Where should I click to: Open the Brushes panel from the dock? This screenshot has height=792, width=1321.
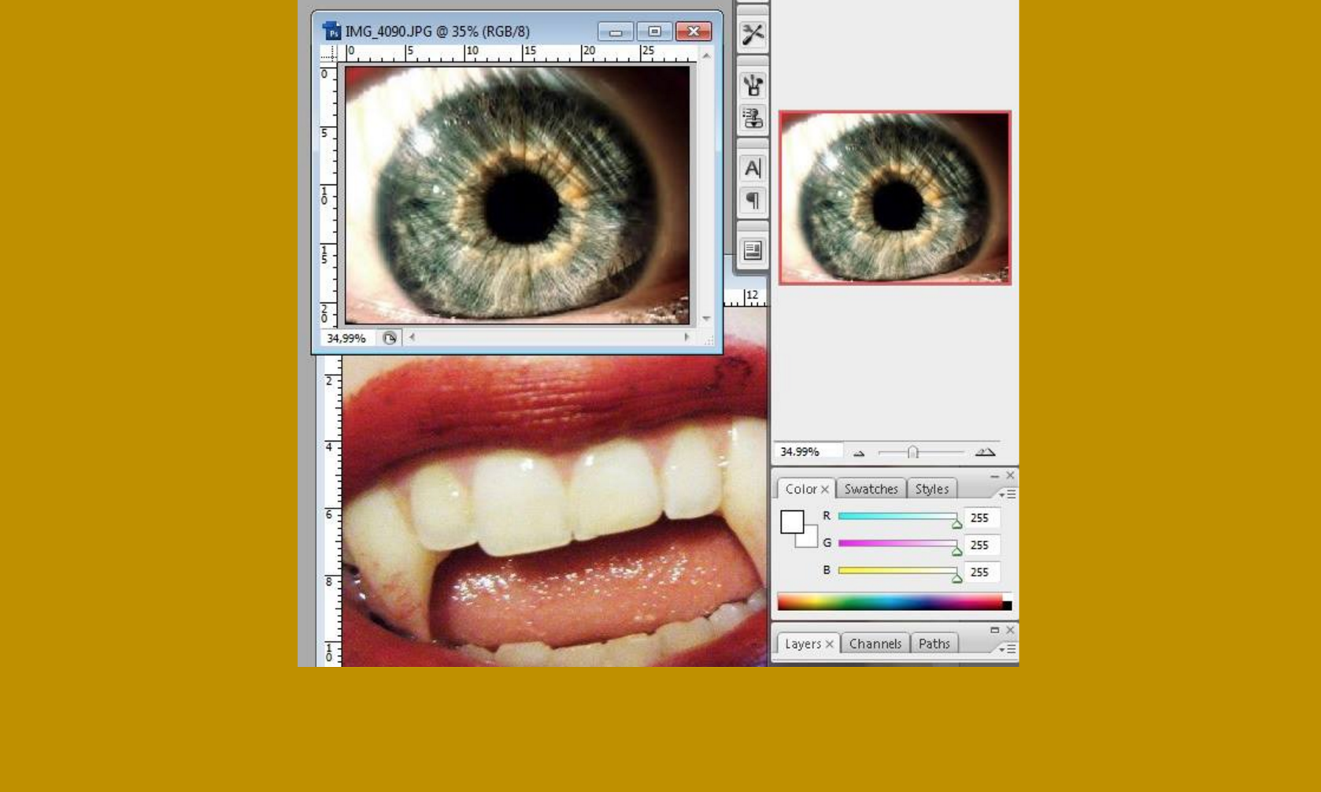click(x=752, y=87)
